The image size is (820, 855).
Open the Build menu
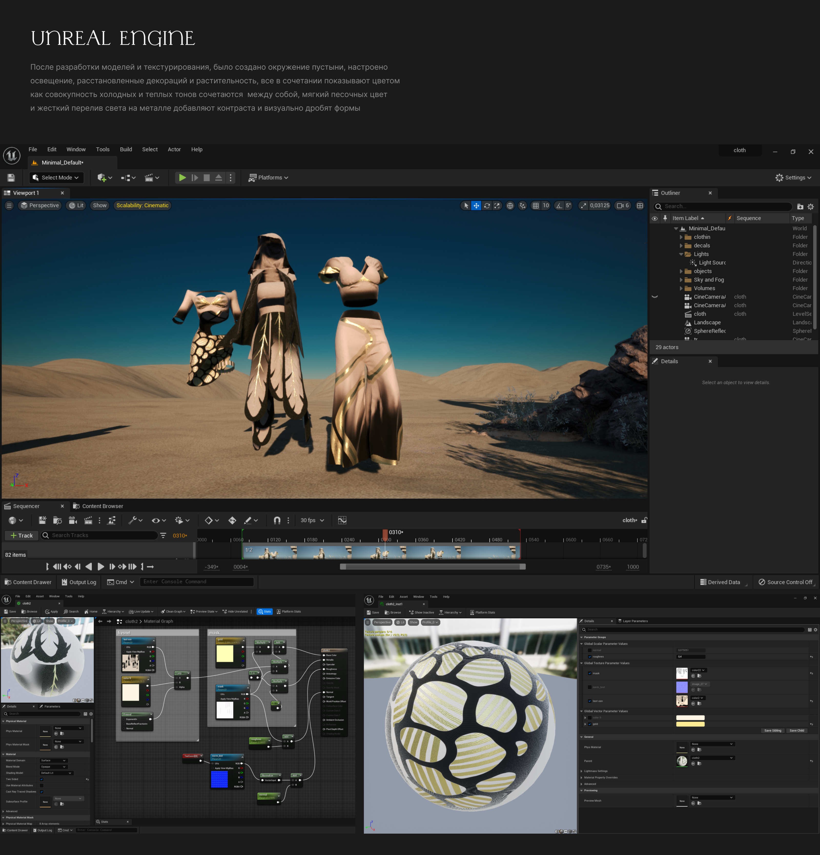(126, 149)
